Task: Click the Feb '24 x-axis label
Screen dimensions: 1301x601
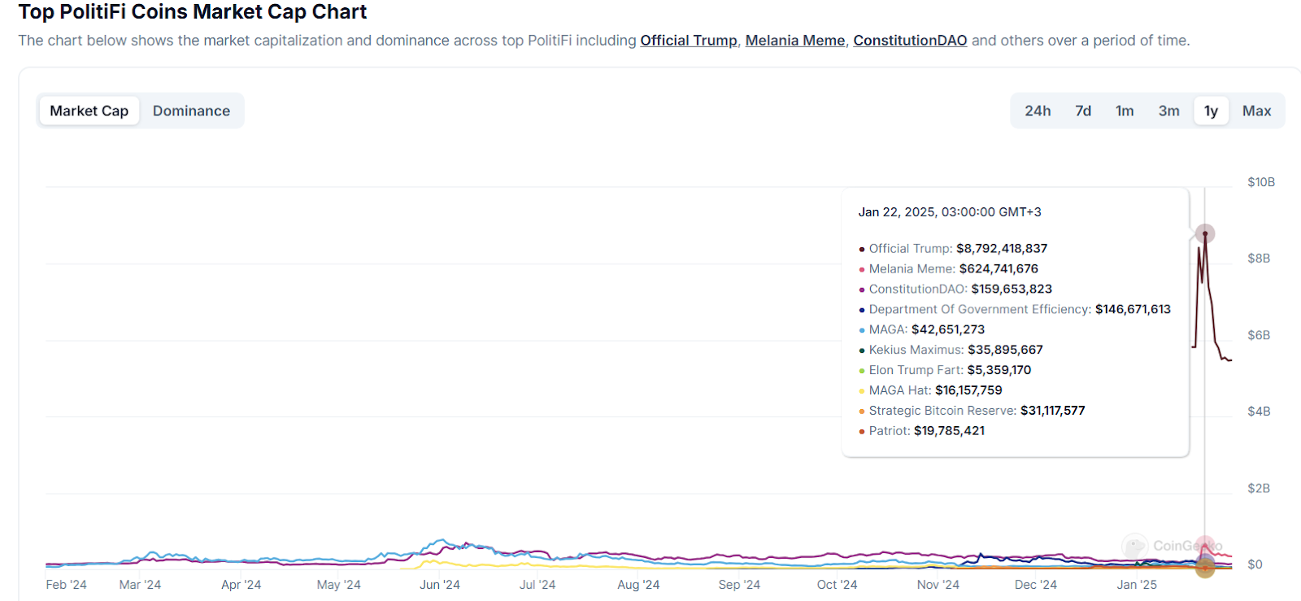Action: tap(67, 585)
